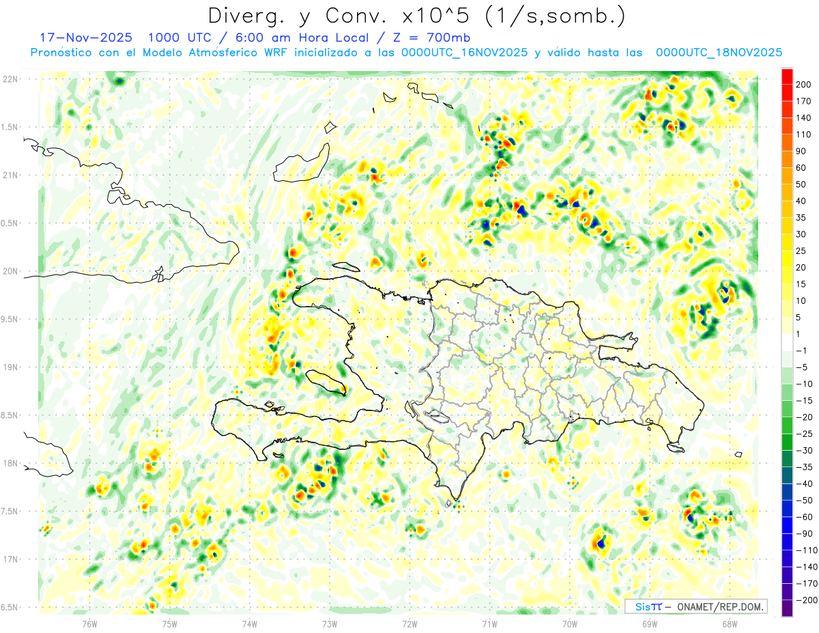Click the colorbar value -140
This screenshot has width=819, height=633.
[807, 567]
